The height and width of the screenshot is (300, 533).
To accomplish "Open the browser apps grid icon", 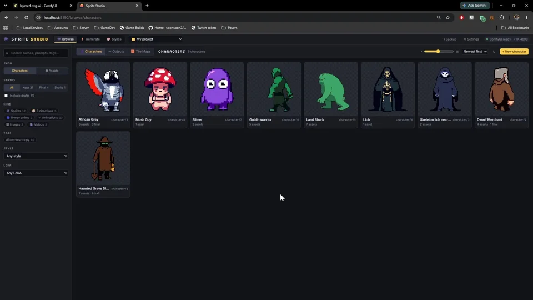I will [6, 28].
